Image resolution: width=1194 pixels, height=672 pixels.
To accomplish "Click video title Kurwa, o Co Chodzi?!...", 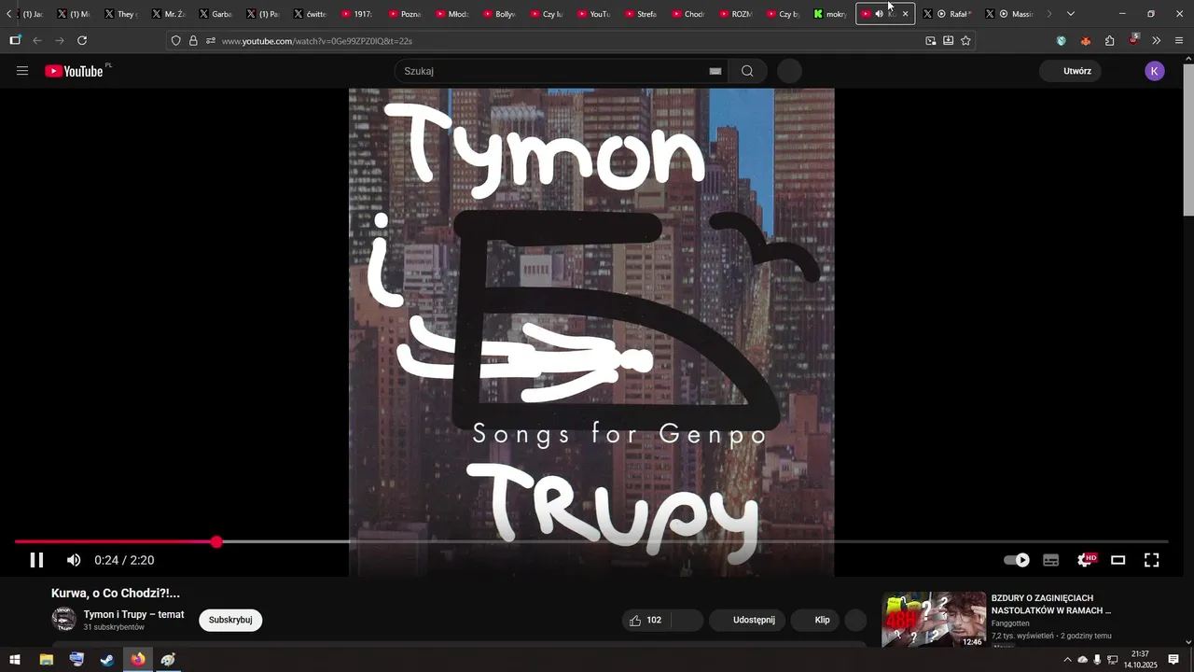I will (x=116, y=593).
